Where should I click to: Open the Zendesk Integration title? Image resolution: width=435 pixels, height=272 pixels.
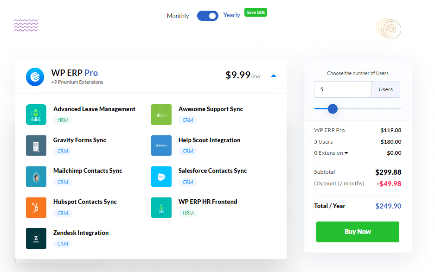coord(81,233)
